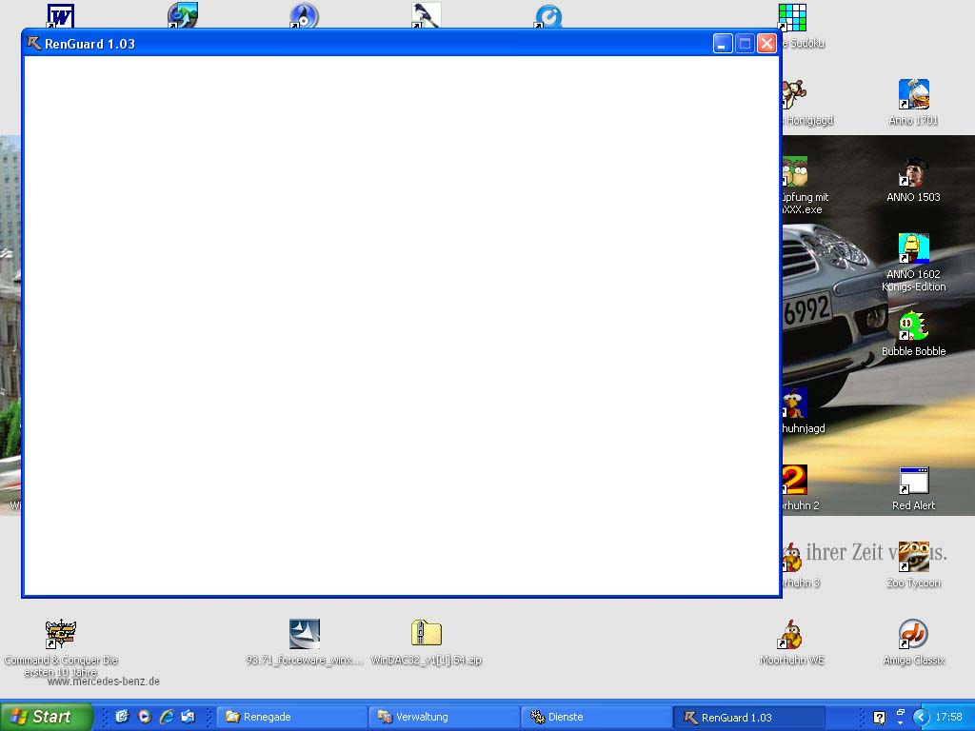Select the forceware installer desktop icon
The height and width of the screenshot is (731, 975).
(304, 635)
